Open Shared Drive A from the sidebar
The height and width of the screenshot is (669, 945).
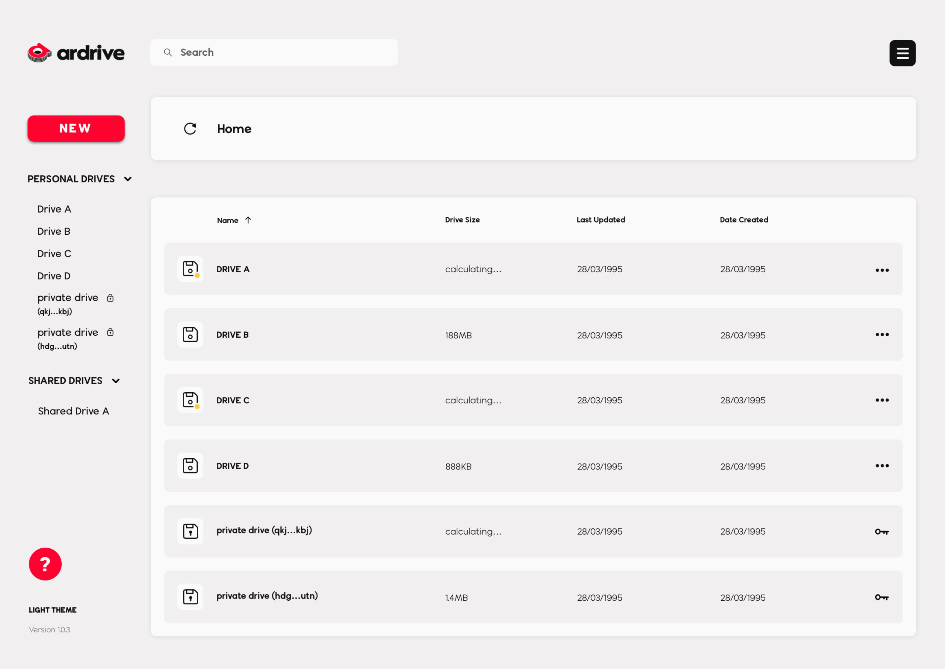click(73, 411)
